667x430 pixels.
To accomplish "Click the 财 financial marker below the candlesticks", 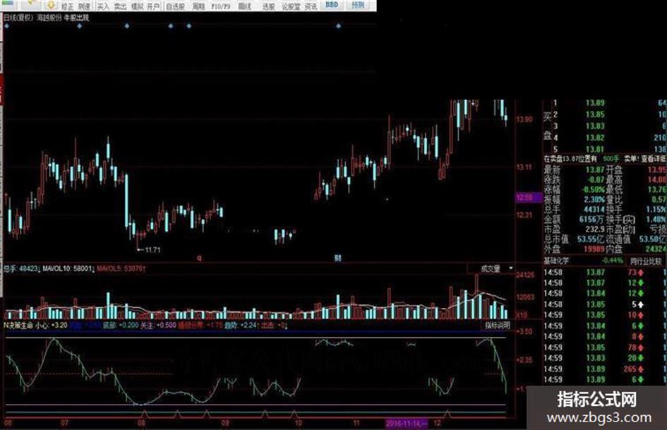I will point(338,258).
